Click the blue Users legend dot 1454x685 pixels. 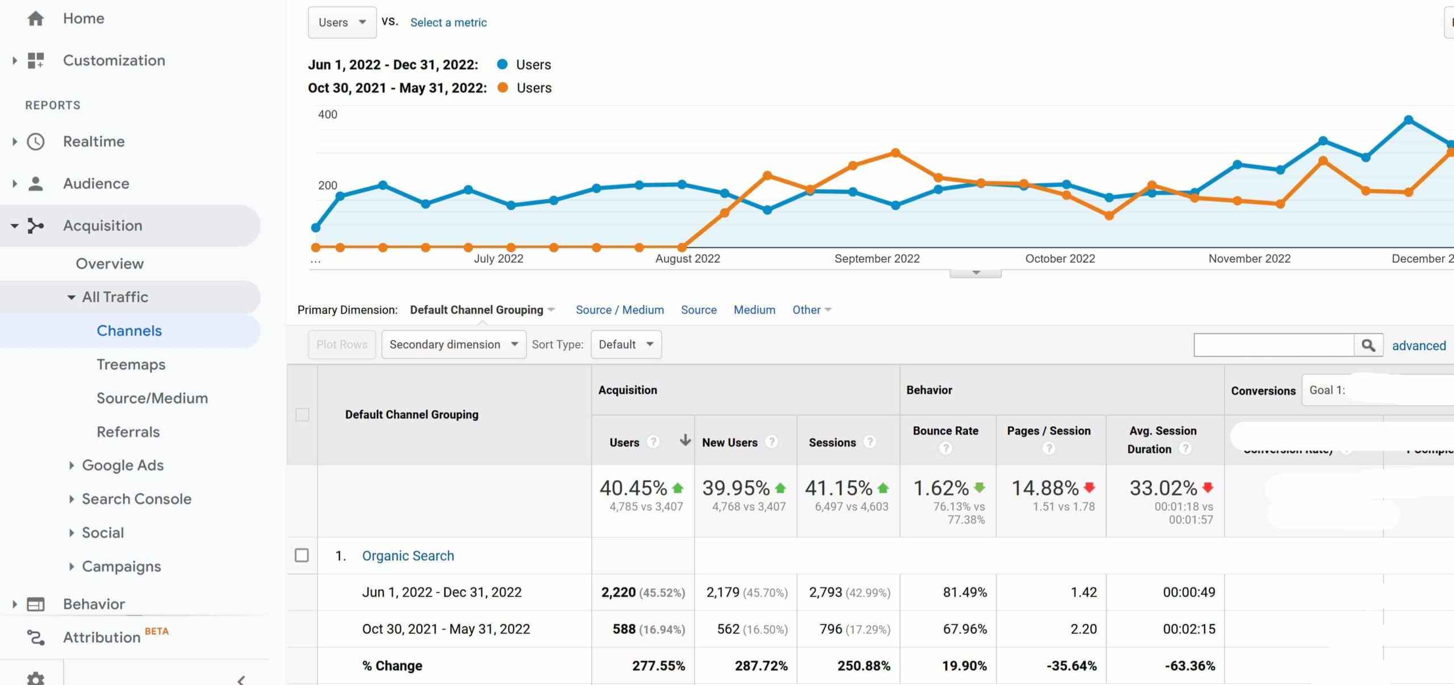click(502, 64)
